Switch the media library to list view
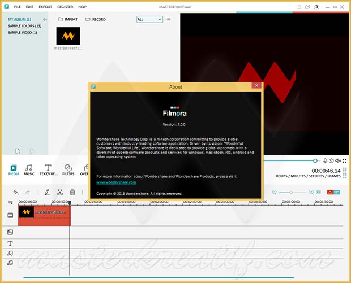This screenshot has height=283, width=351. [168, 20]
